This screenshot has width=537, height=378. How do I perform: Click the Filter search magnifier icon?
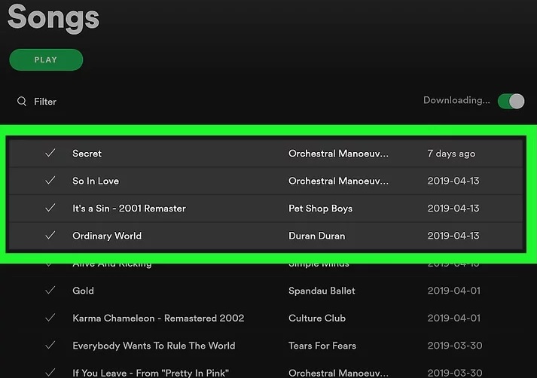(x=22, y=102)
